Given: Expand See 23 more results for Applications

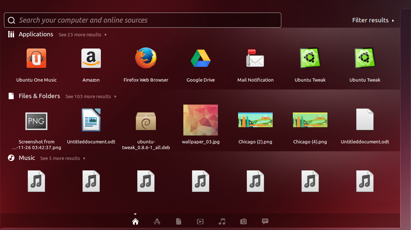Looking at the screenshot, I should 82,35.
